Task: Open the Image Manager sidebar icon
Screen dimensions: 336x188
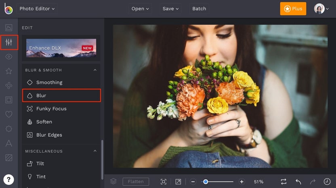Action: pyautogui.click(x=9, y=27)
